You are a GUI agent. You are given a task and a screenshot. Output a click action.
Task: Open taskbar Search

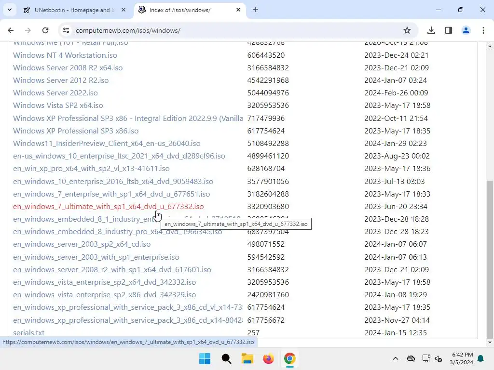tap(226, 358)
